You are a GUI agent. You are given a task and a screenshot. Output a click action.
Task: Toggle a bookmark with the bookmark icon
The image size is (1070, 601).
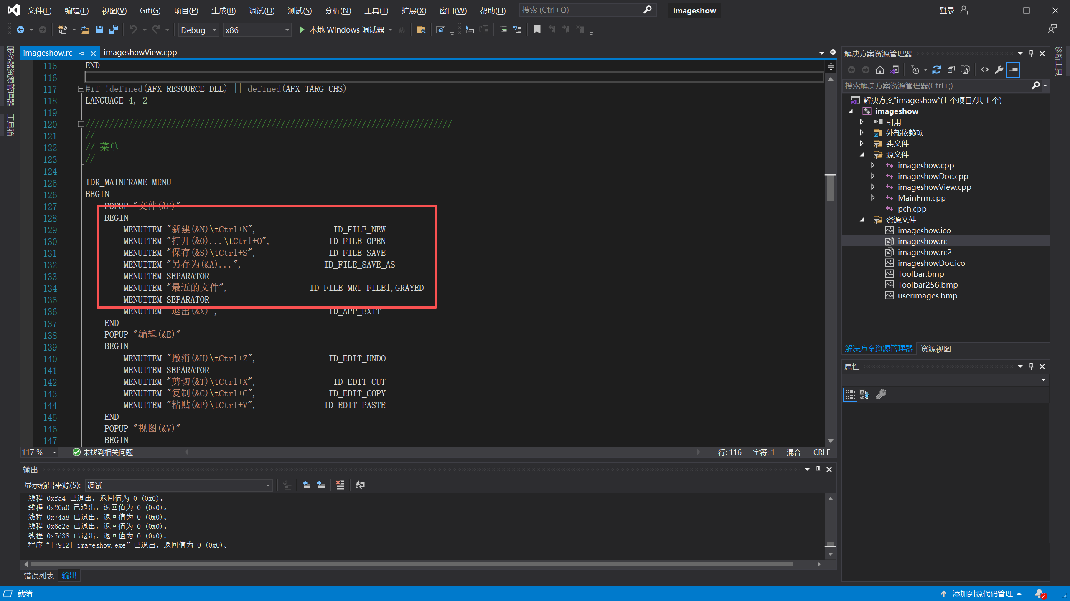pos(537,30)
